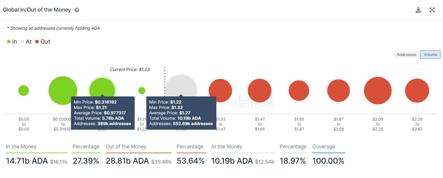Viewport: 443px width, 178px height.
Task: Toggle the red Out legend item
Action: pyautogui.click(x=43, y=42)
